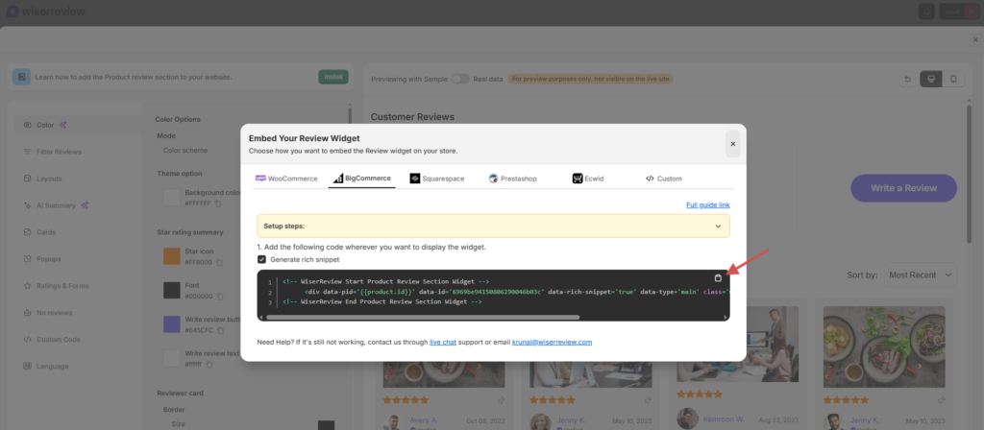The height and width of the screenshot is (430, 984).
Task: Switch to desktop preview icon
Action: (929, 79)
